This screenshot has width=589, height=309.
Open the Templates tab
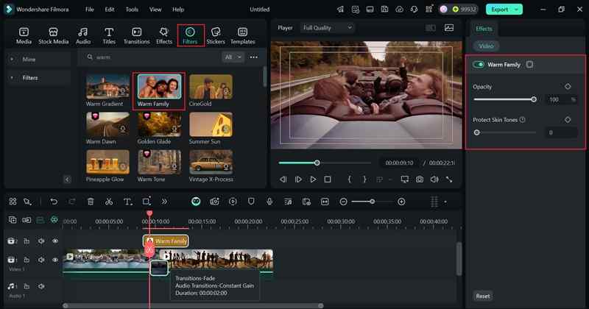[243, 35]
